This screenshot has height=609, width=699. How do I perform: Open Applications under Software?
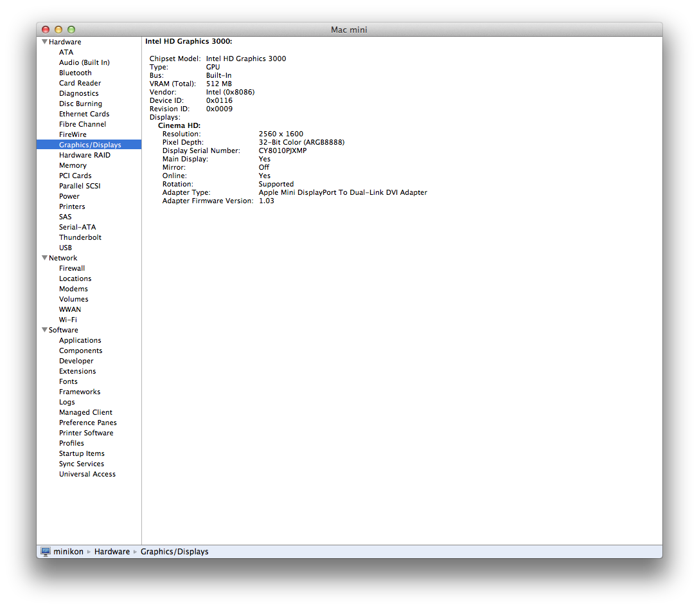(80, 340)
